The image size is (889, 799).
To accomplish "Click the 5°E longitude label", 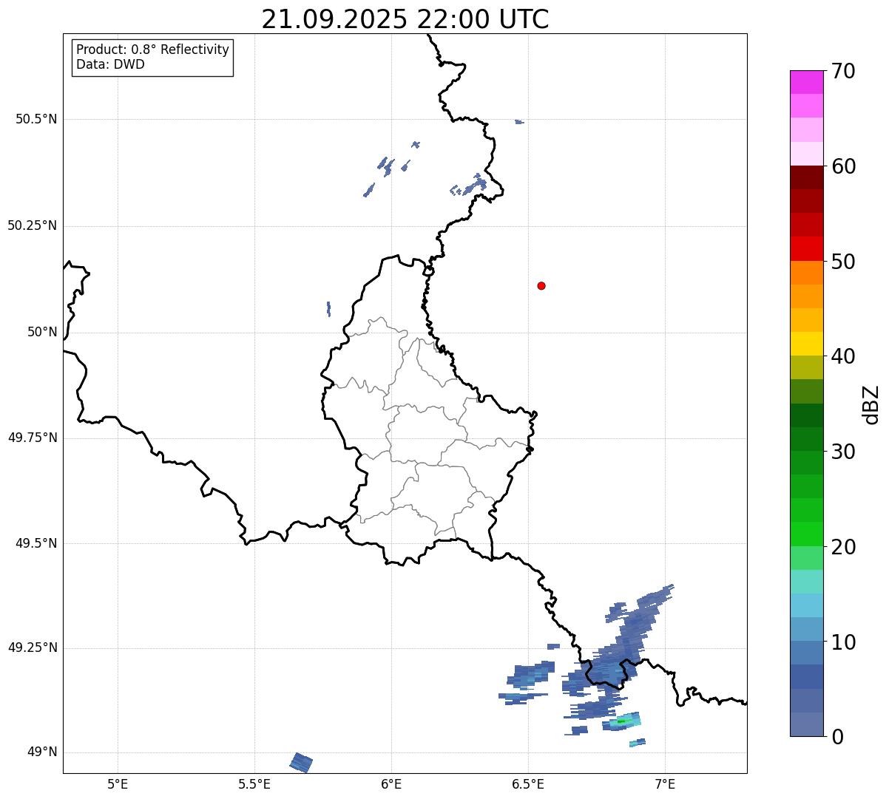I will pyautogui.click(x=118, y=783).
